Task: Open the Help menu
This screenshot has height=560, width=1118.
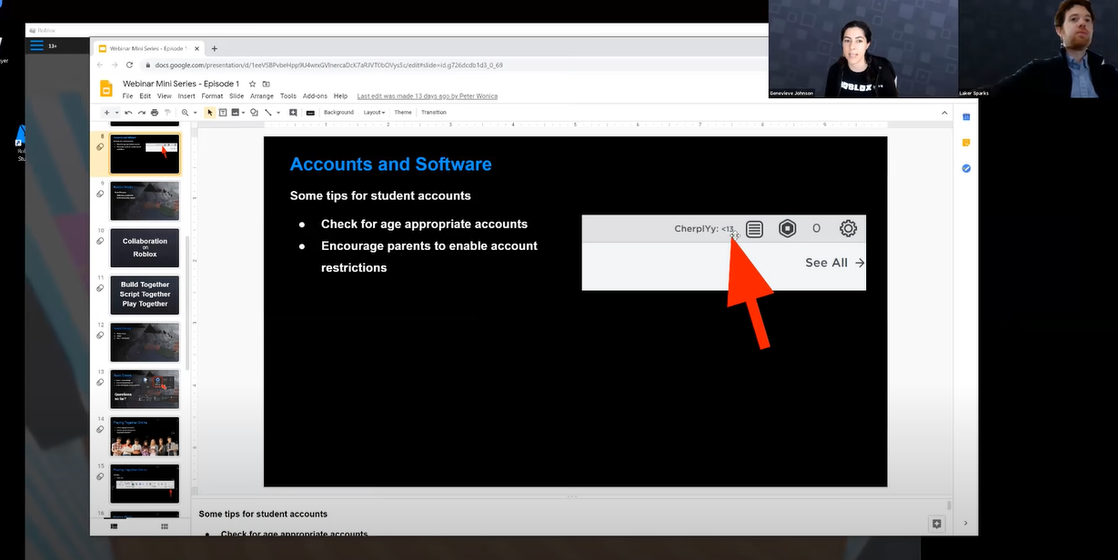Action: [x=340, y=95]
